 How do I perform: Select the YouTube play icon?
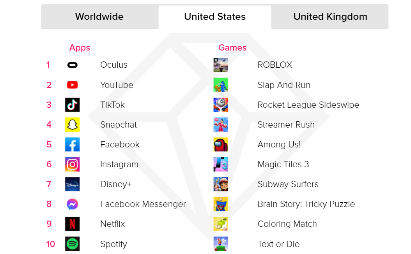point(73,85)
